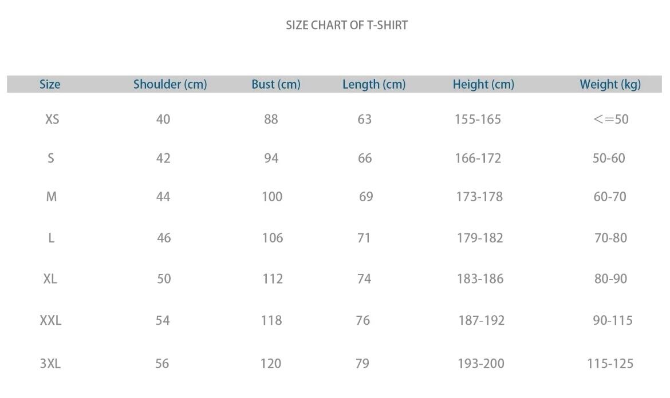Select the 3XL size row label
The width and height of the screenshot is (670, 398).
pyautogui.click(x=50, y=364)
